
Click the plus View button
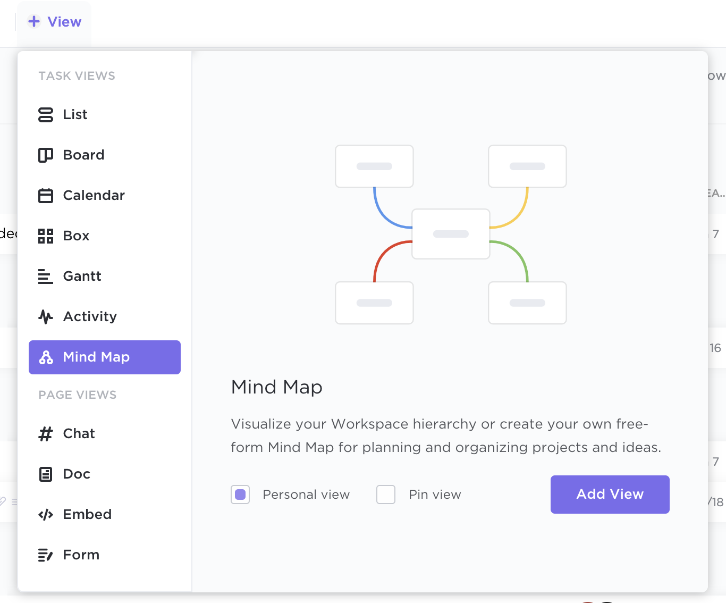54,22
